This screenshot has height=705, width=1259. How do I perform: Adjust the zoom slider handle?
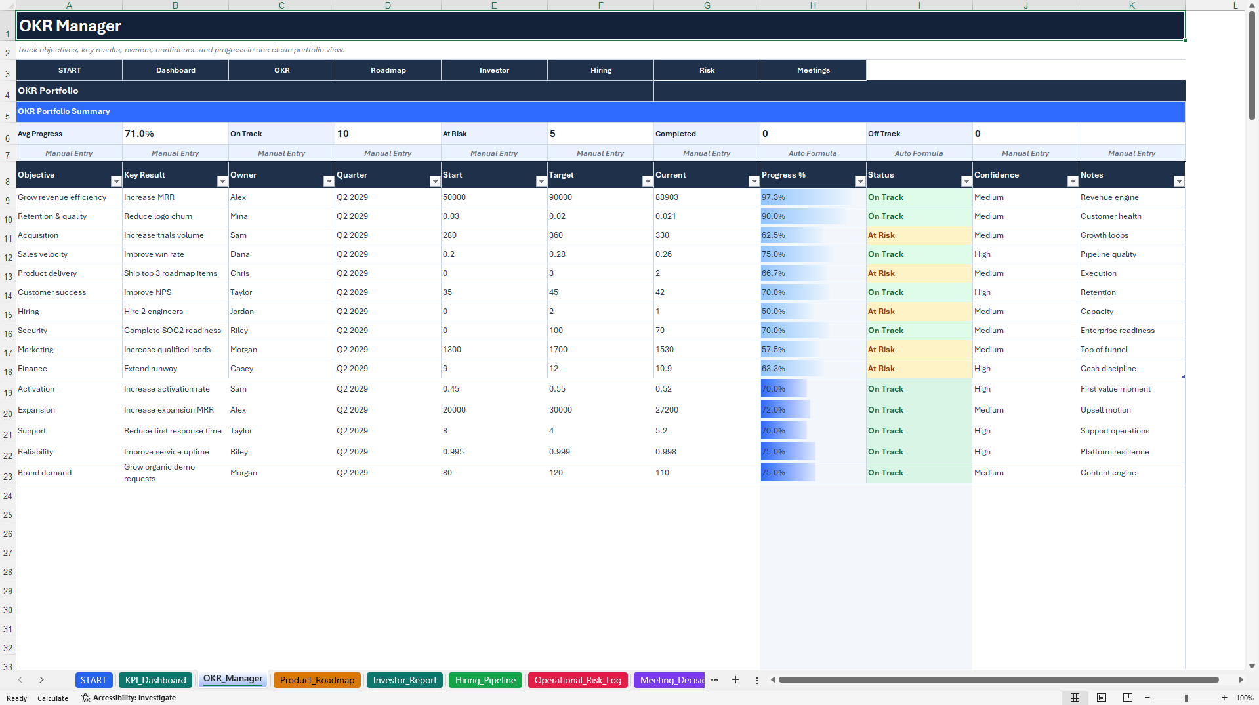pyautogui.click(x=1186, y=698)
